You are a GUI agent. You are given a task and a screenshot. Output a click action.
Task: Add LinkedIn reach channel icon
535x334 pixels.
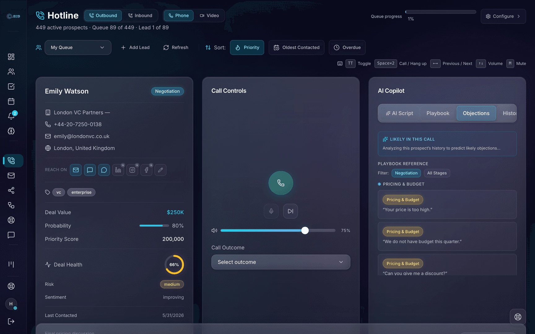click(x=118, y=170)
